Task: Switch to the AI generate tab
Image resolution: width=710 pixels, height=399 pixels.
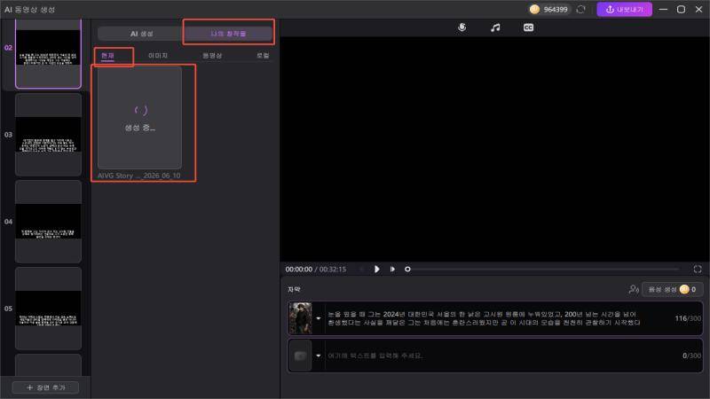Action: click(x=142, y=34)
